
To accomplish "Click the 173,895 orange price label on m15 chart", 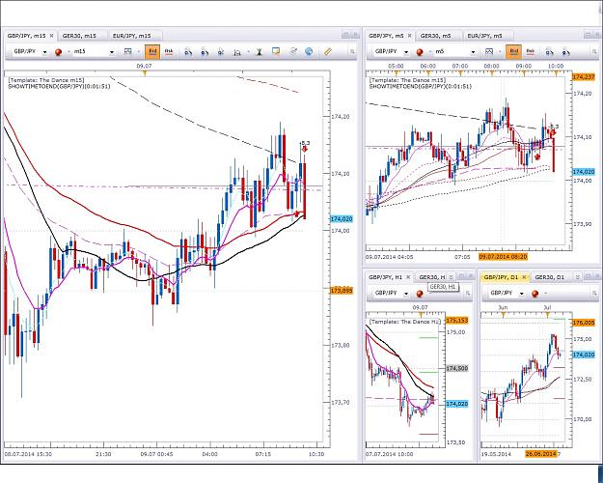I will [x=342, y=291].
